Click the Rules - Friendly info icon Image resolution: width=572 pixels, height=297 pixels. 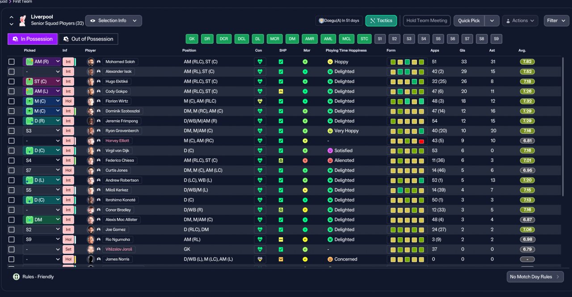click(16, 276)
